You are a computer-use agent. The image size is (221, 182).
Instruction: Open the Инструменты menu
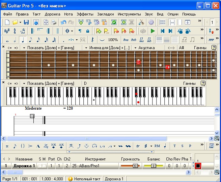pos(129,14)
